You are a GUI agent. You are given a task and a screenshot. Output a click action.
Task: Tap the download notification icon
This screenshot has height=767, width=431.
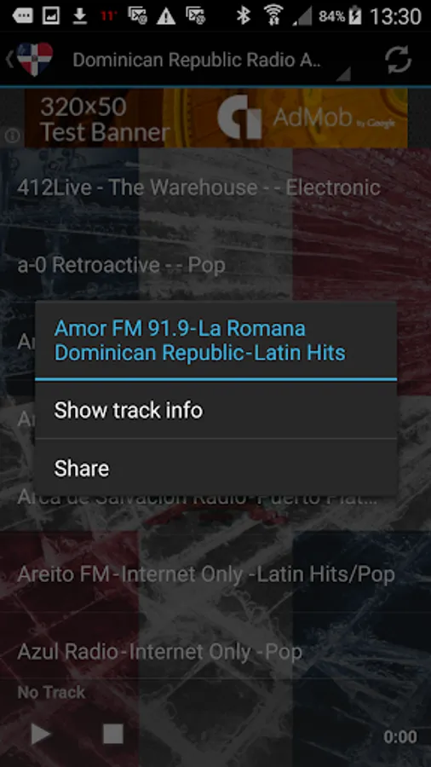click(x=80, y=17)
